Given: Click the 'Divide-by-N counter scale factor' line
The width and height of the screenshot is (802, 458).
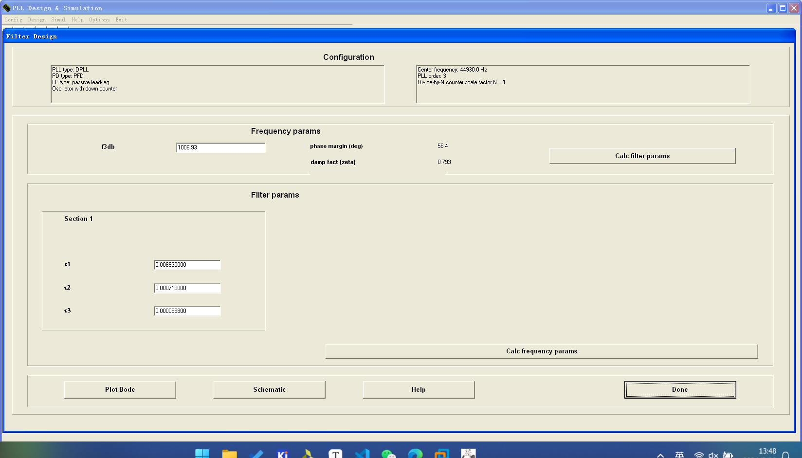Looking at the screenshot, I should pos(461,82).
